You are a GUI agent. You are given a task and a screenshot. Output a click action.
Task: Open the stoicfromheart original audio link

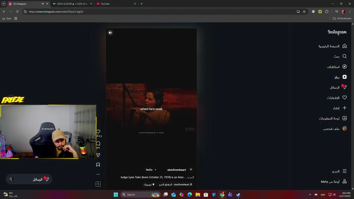(x=175, y=185)
